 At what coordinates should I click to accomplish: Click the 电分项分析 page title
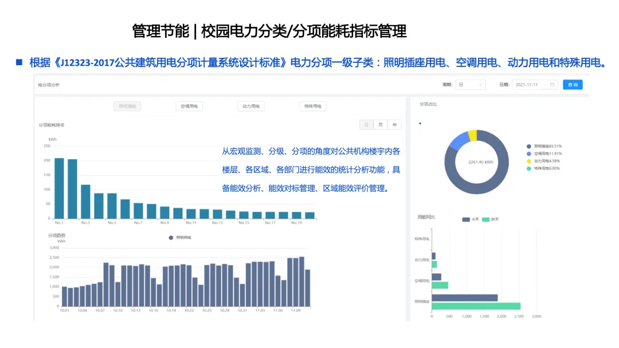pos(49,85)
